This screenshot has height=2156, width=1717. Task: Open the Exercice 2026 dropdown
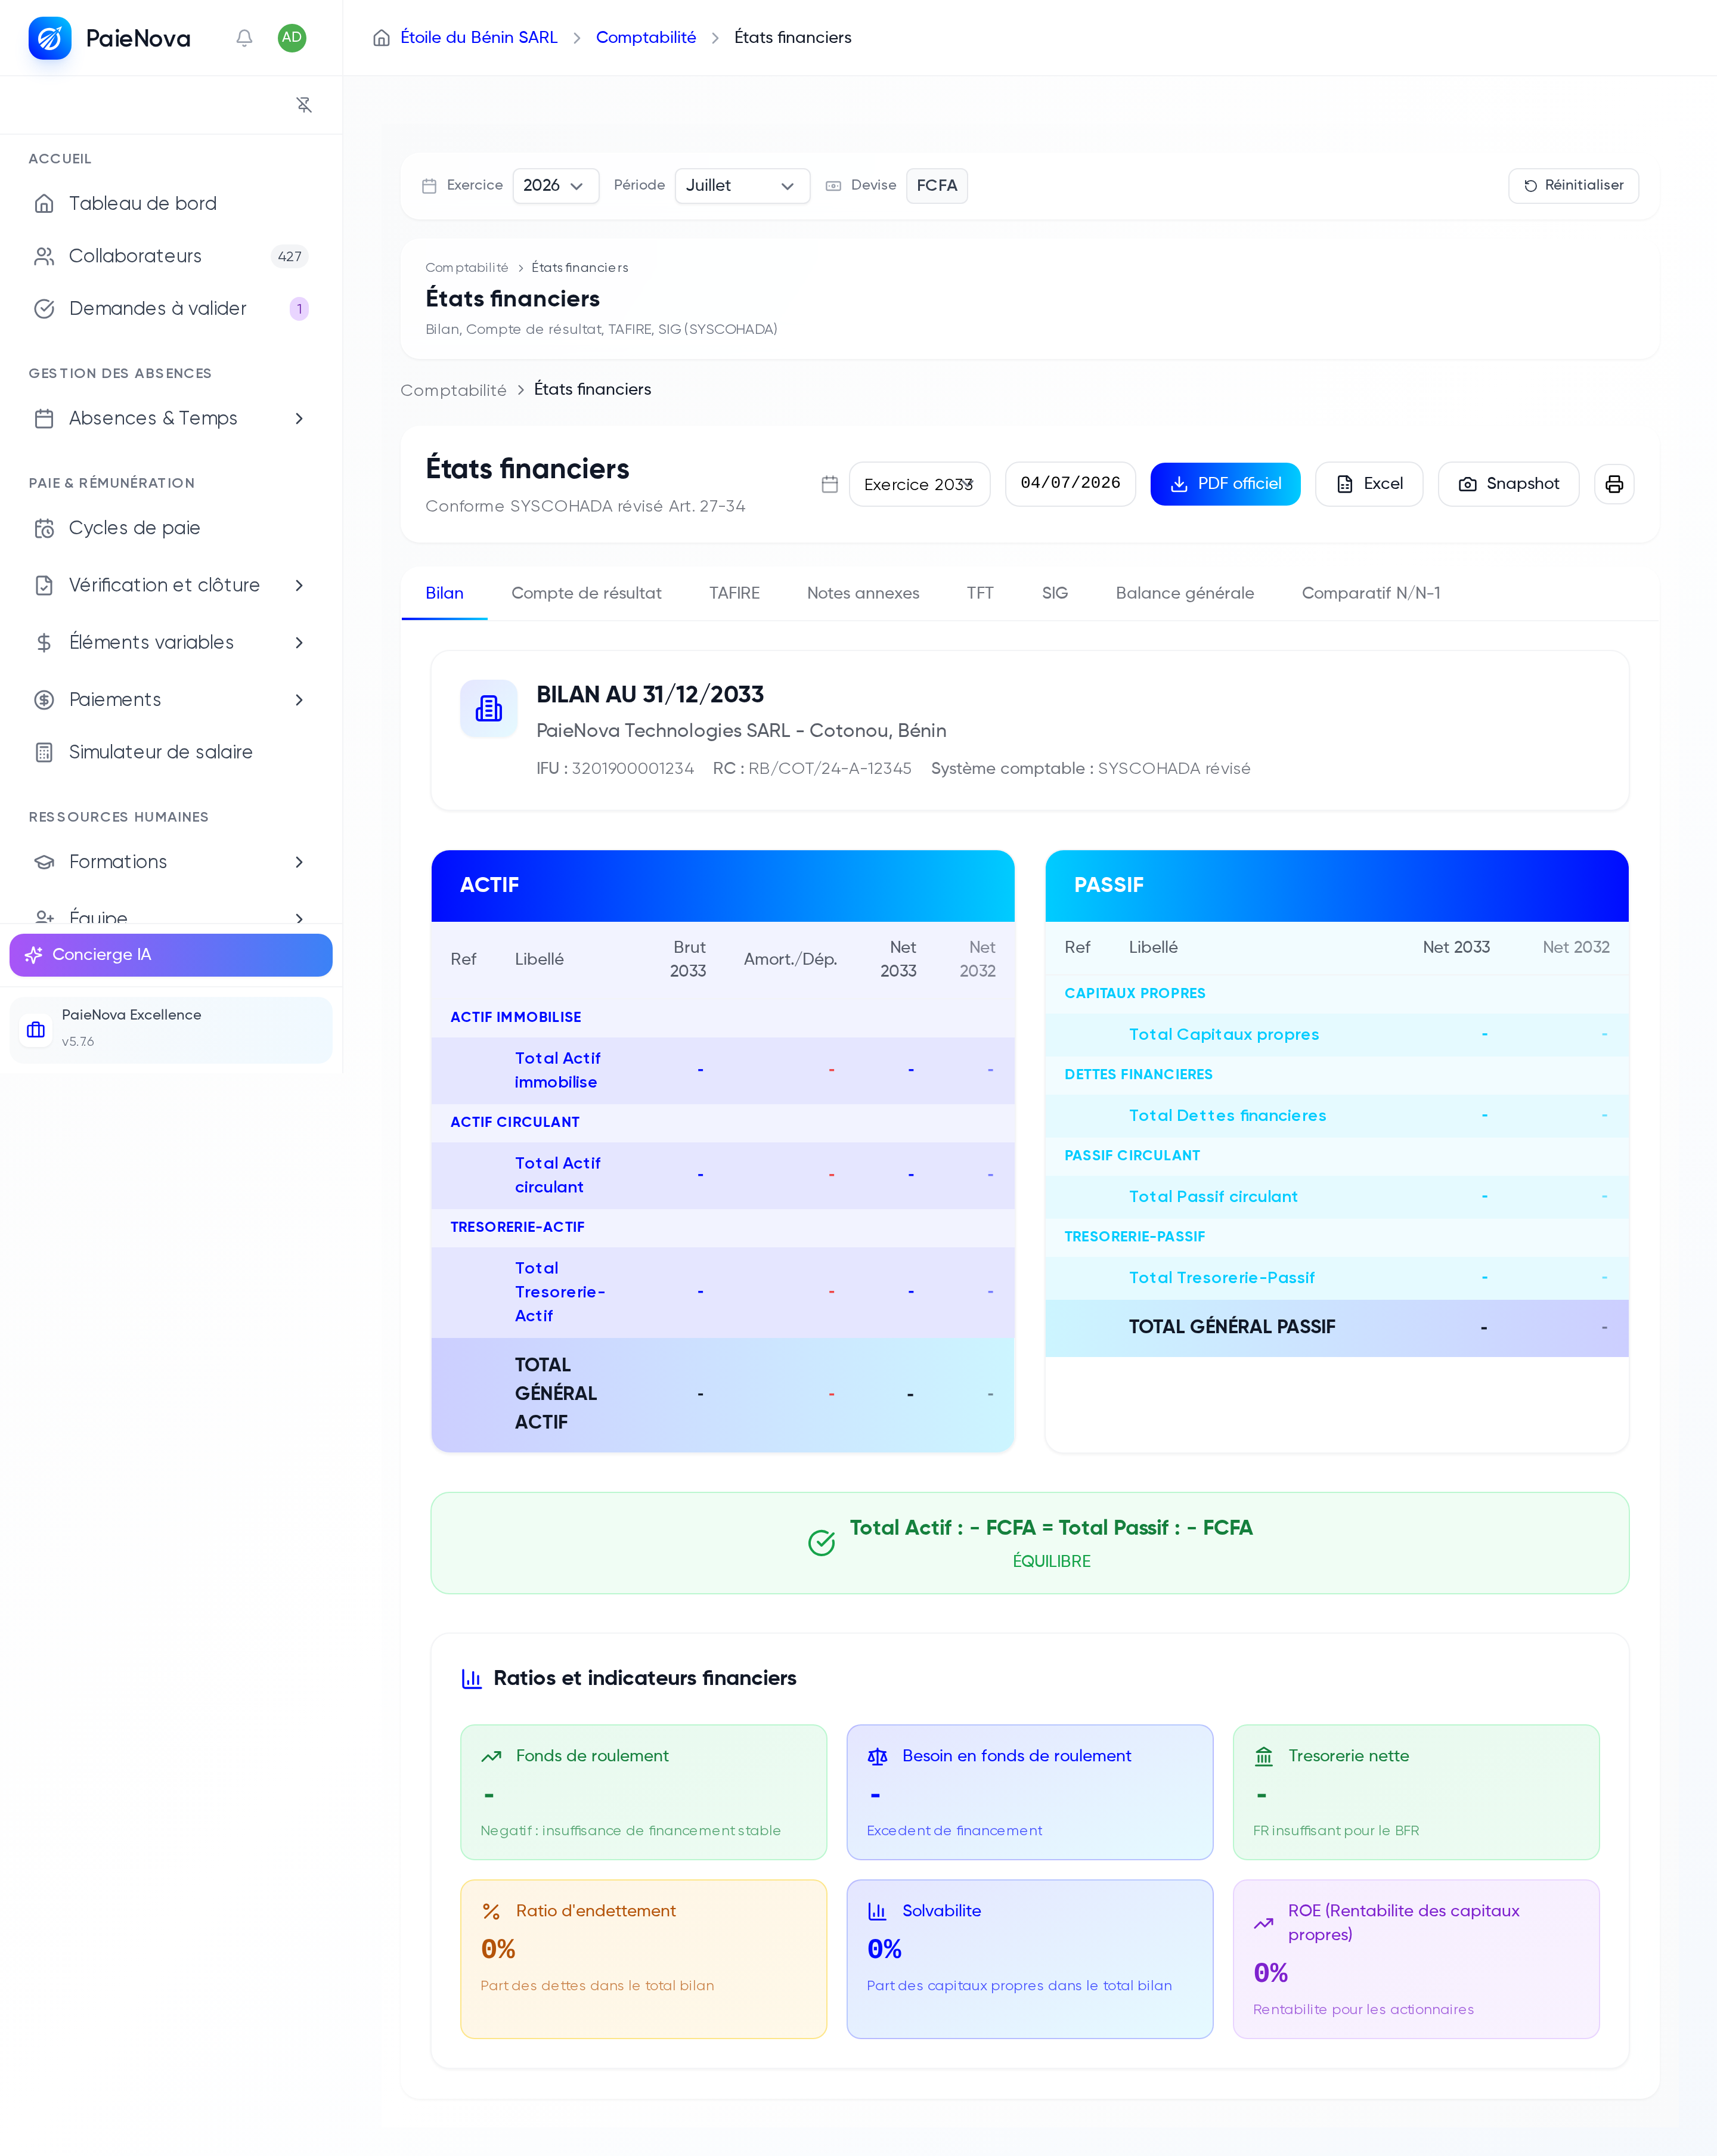coord(555,186)
